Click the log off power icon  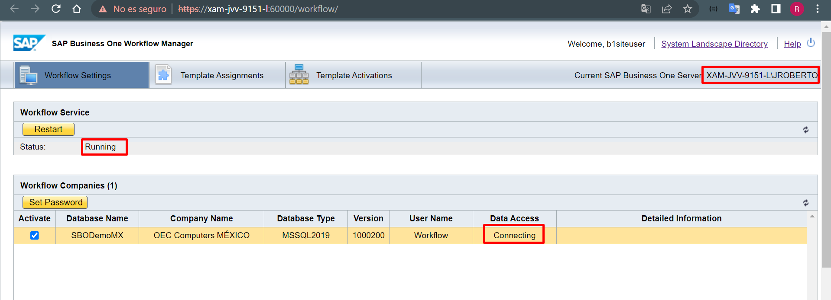811,43
